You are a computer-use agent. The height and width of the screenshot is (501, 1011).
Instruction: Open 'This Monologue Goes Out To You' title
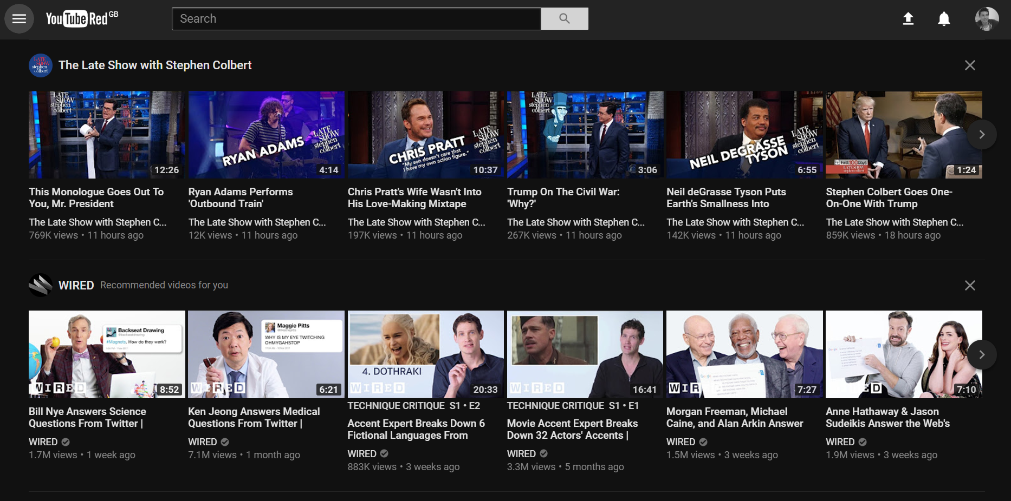point(96,198)
